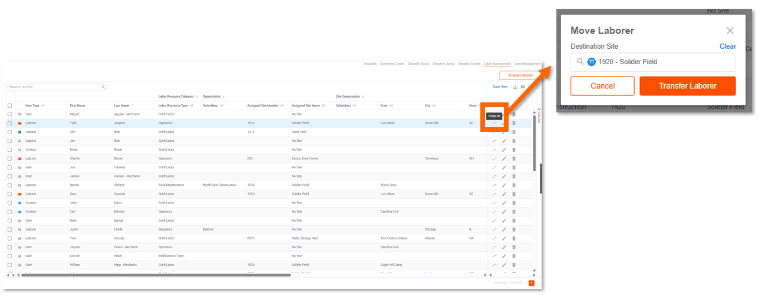The width and height of the screenshot is (765, 303).
Task: Click the orange tag icon on Tyler Ampere row
Action: point(20,124)
